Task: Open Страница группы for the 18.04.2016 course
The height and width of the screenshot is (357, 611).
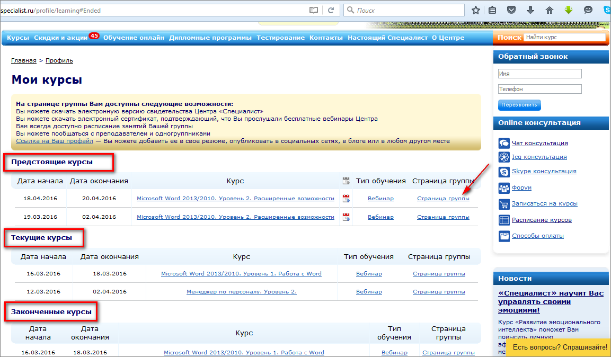Action: (x=443, y=198)
